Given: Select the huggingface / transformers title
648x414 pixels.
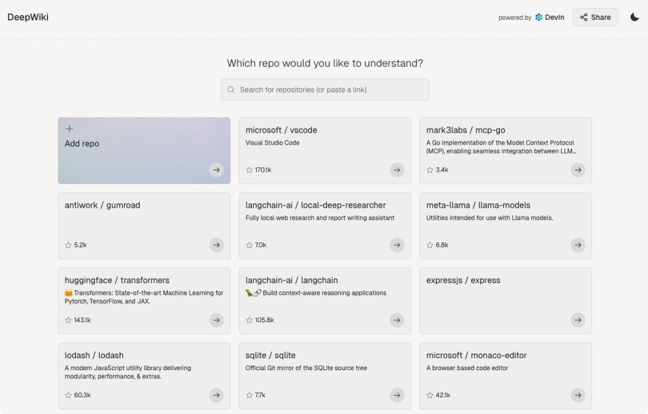Looking at the screenshot, I should [117, 281].
